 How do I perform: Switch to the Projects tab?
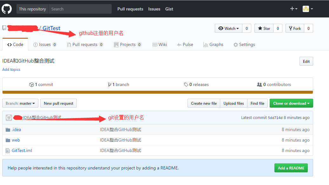click(128, 44)
